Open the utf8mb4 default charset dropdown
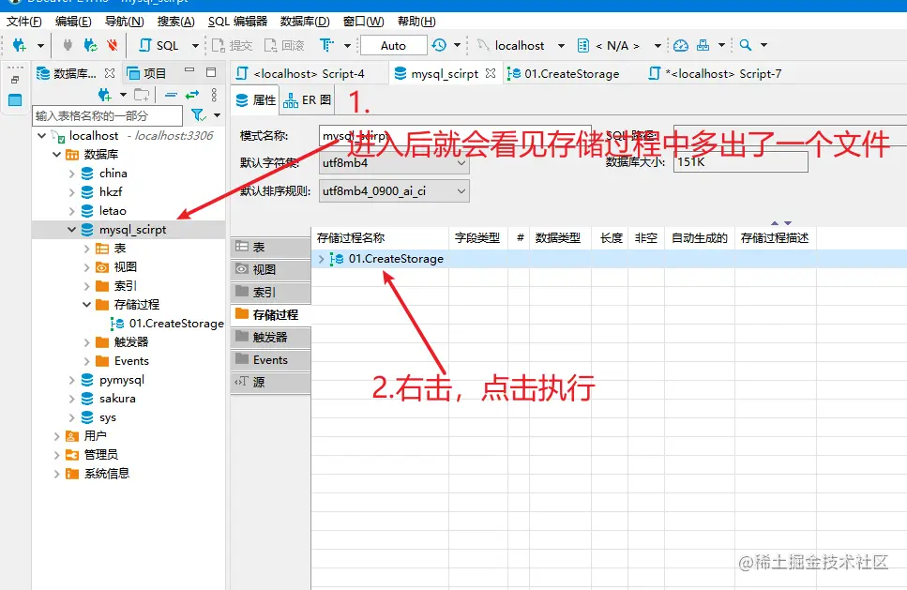Screen dimensions: 907x590 (x=394, y=163)
